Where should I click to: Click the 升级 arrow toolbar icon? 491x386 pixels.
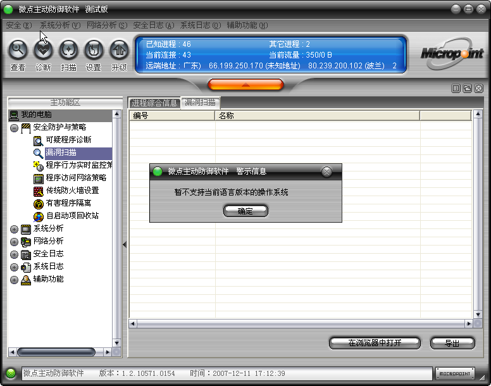click(119, 50)
